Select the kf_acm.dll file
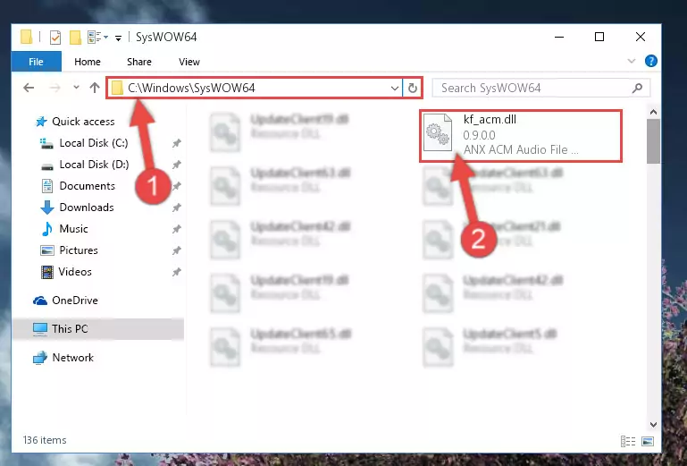 (x=521, y=136)
